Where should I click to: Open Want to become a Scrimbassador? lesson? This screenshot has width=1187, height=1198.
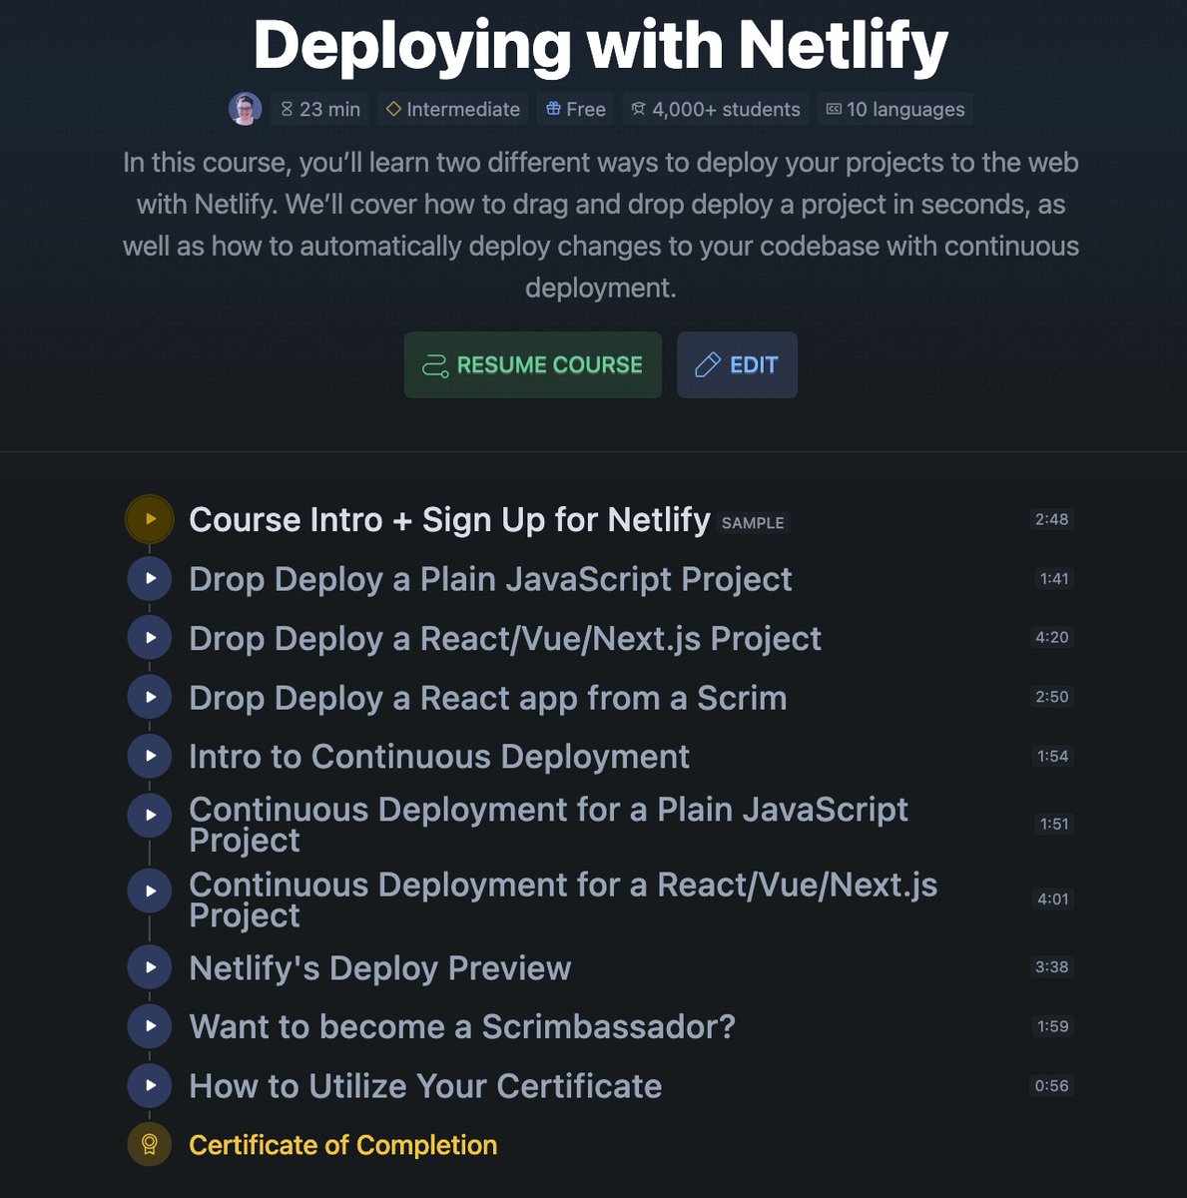point(462,1026)
